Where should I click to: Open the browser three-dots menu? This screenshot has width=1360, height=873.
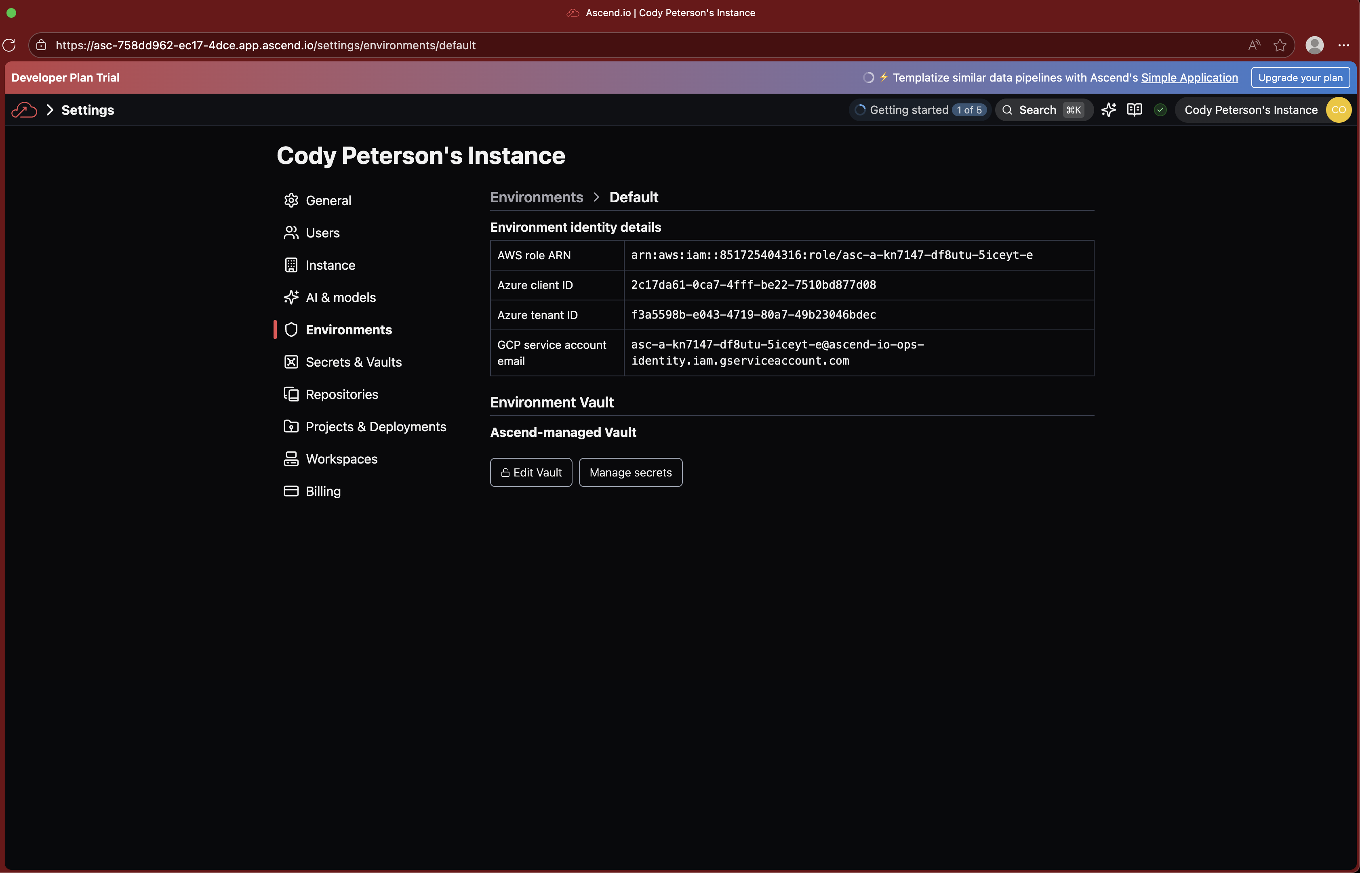point(1343,45)
